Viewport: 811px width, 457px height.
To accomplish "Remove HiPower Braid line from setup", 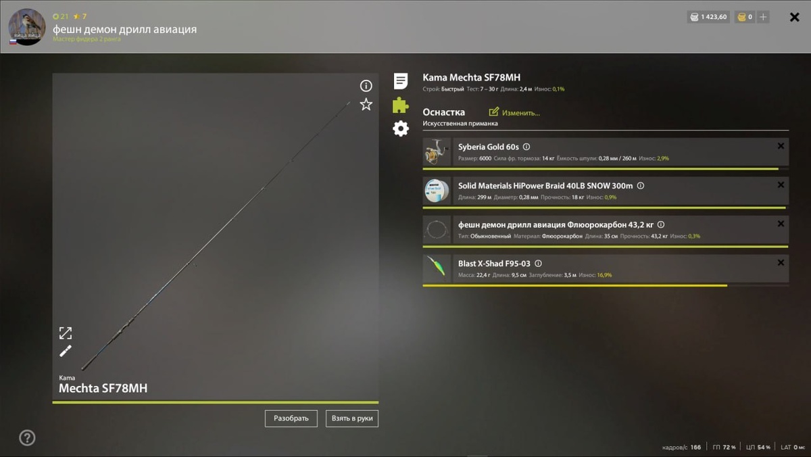I will click(x=781, y=185).
